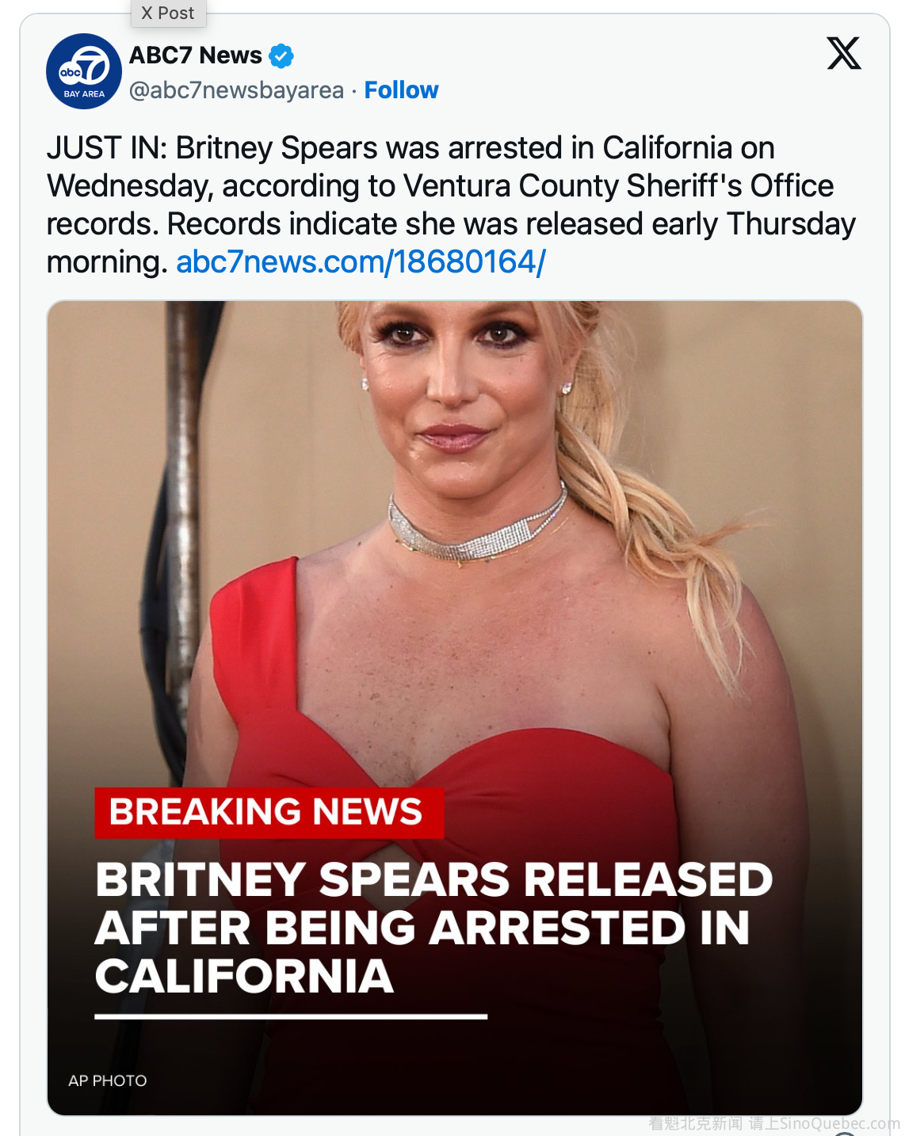Click "Ventura County Sheriff's Office" in the post

tap(618, 186)
